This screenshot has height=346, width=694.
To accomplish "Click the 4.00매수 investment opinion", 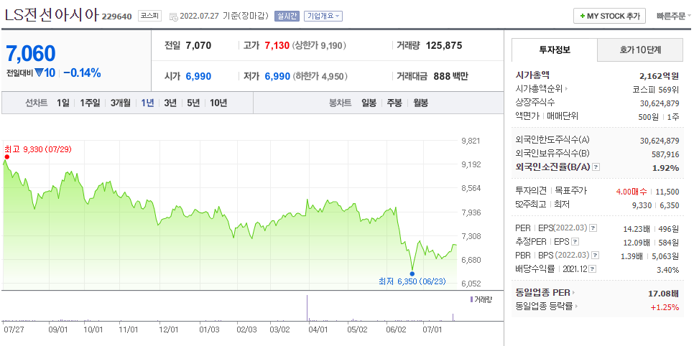I will point(631,192).
